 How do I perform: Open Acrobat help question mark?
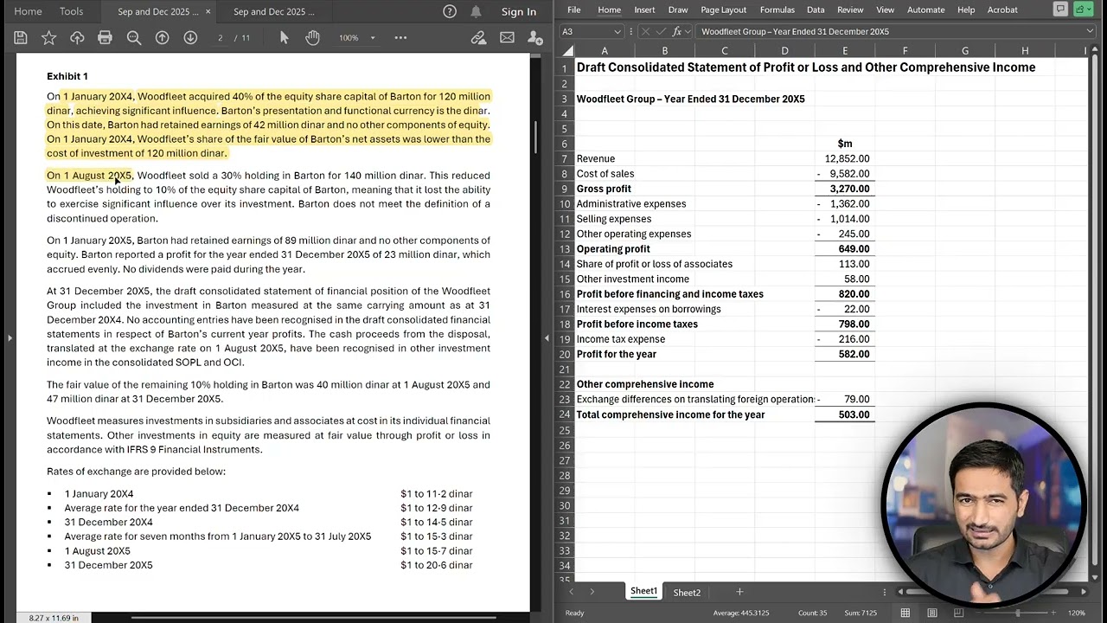pos(450,11)
